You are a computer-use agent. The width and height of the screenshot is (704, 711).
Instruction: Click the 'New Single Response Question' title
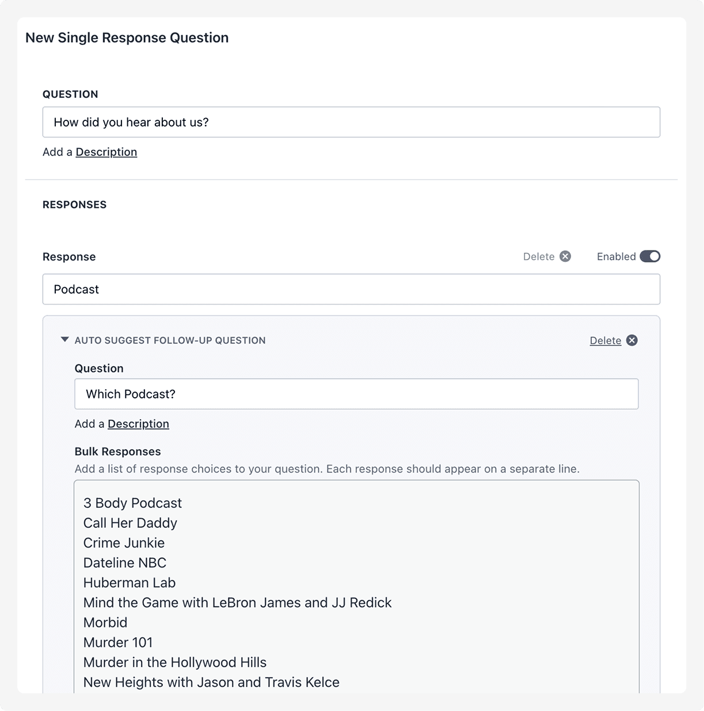coord(127,37)
